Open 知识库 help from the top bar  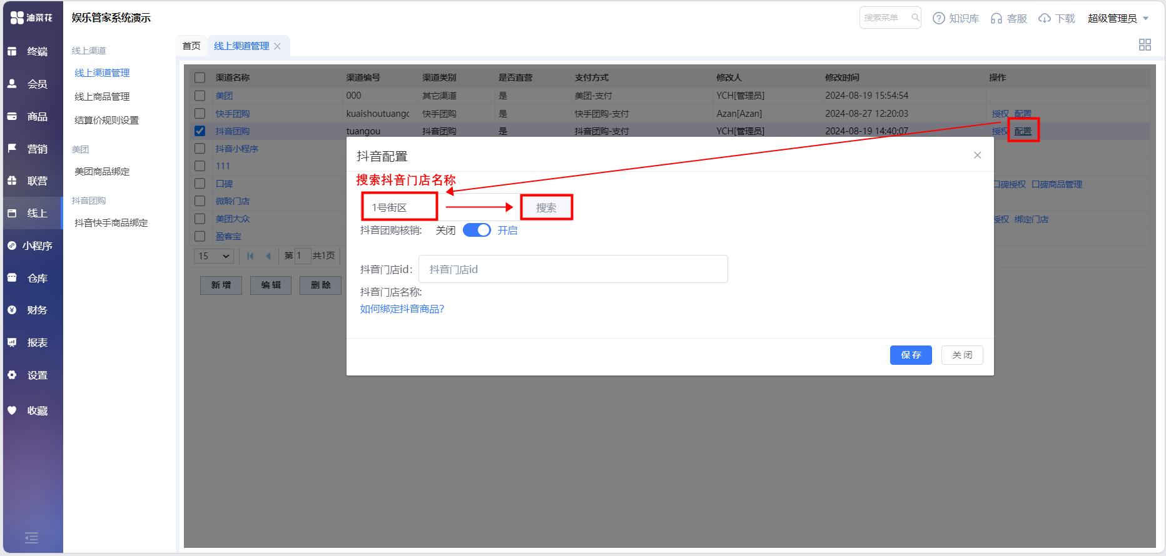click(x=956, y=19)
